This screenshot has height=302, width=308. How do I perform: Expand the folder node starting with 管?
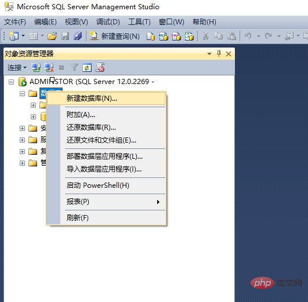(x=23, y=163)
